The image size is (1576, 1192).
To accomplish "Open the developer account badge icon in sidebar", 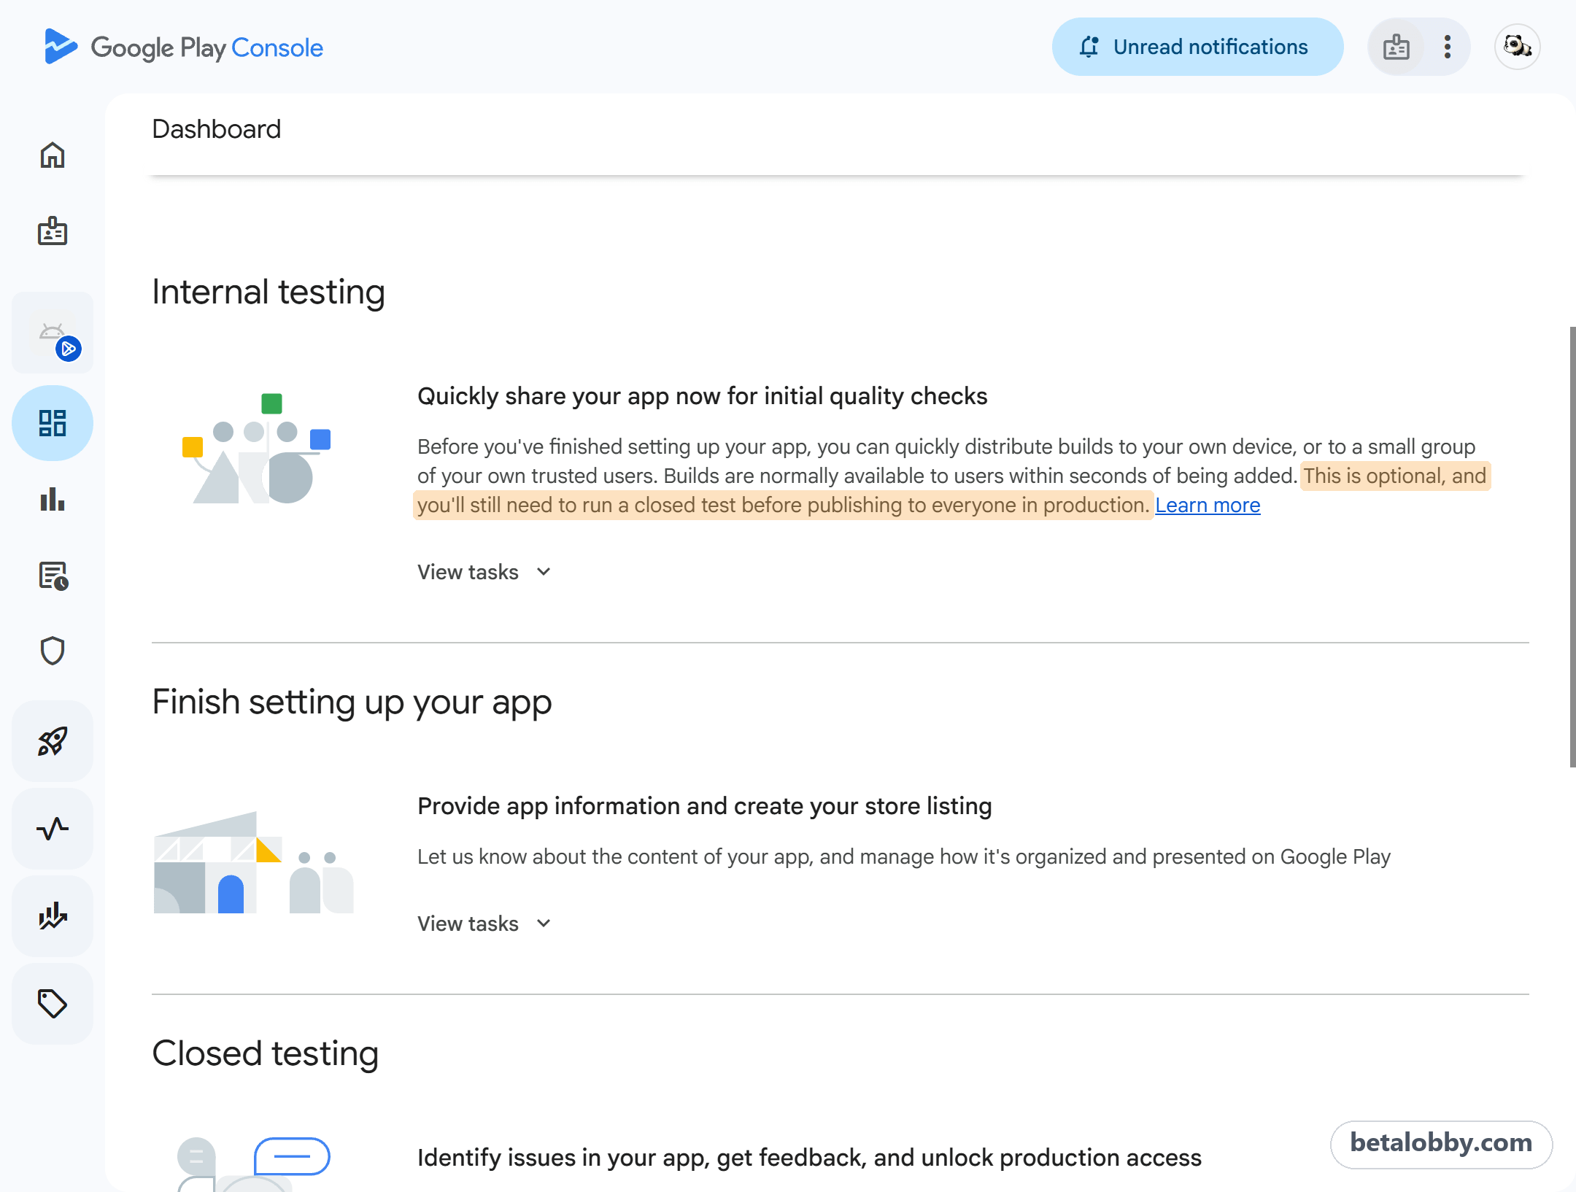I will pyautogui.click(x=53, y=231).
